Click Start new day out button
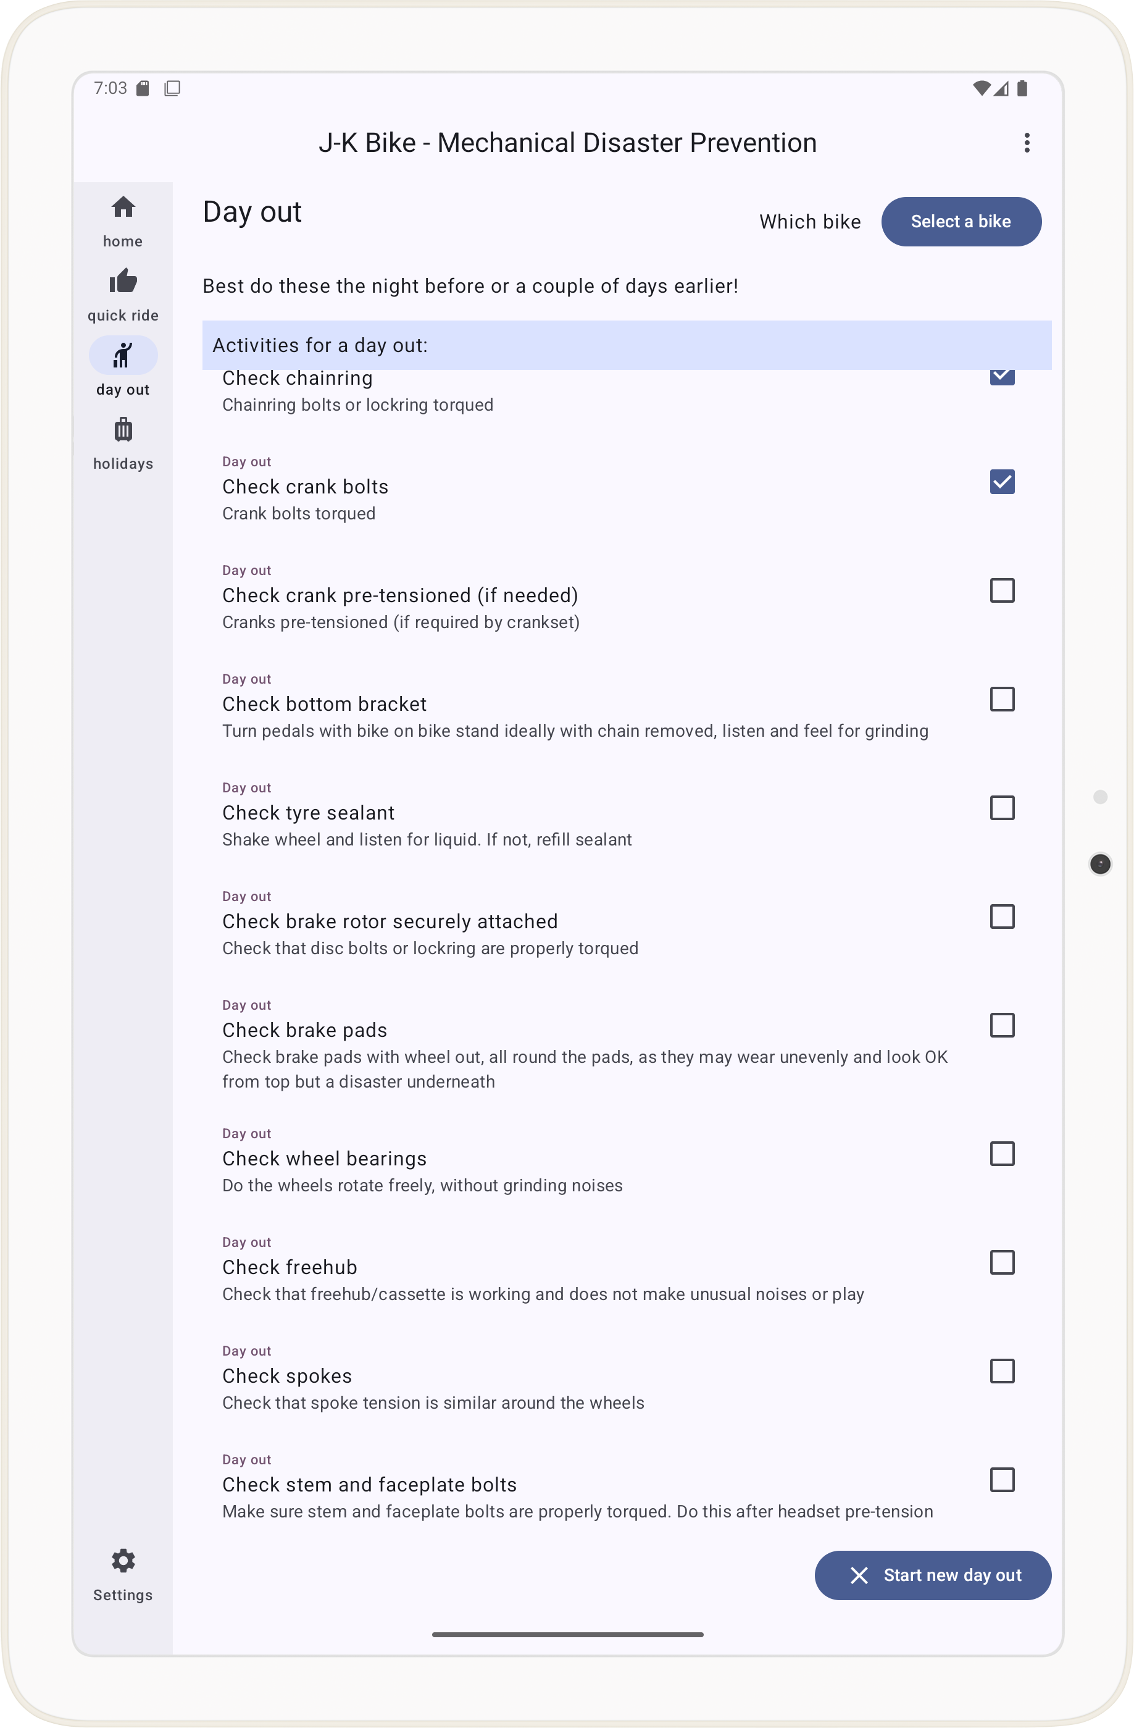 click(x=932, y=1575)
